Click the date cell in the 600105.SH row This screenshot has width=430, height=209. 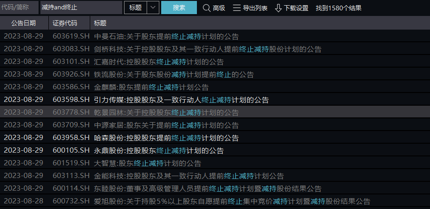tap(23, 150)
